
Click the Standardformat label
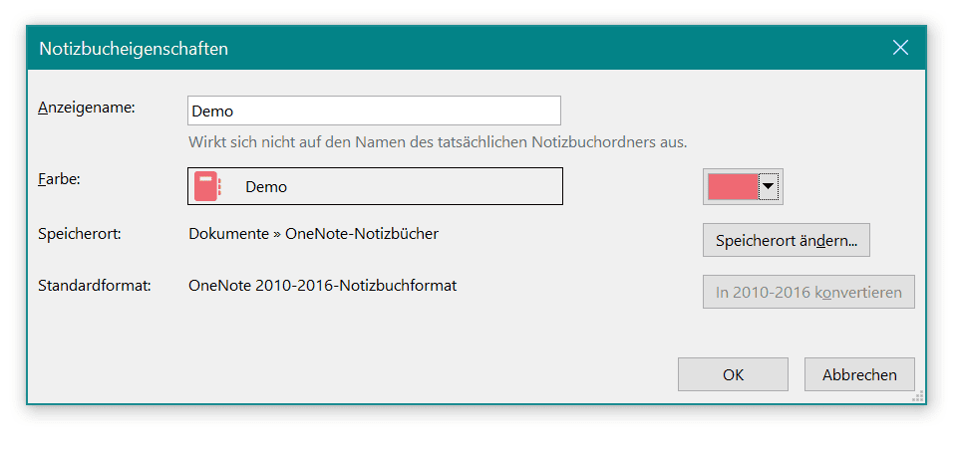(x=95, y=286)
